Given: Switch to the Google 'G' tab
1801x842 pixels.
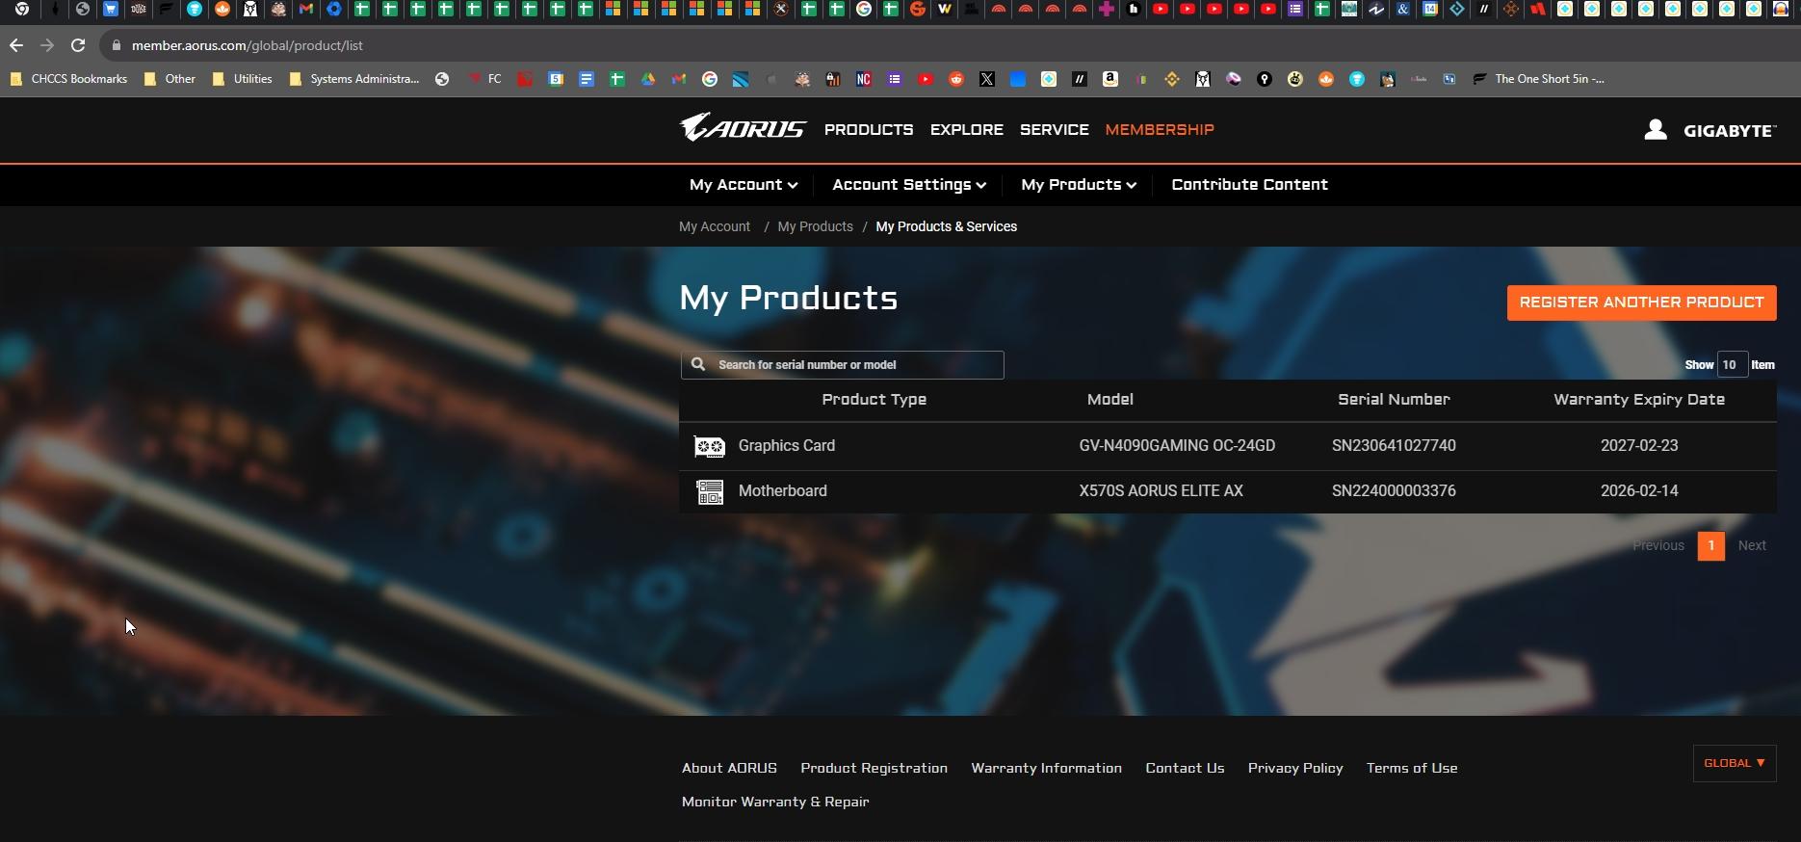Looking at the screenshot, I should point(864,10).
